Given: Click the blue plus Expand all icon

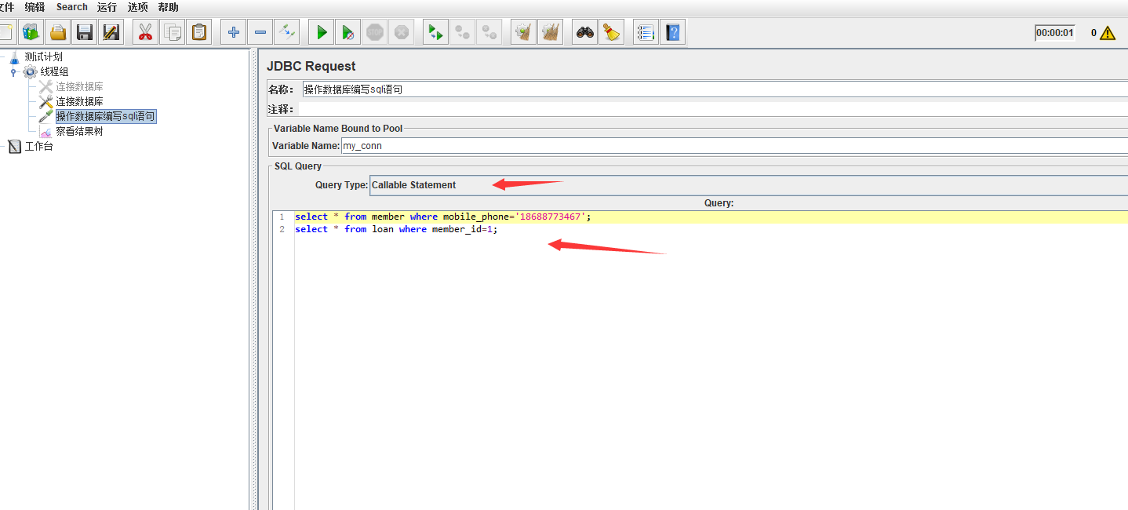Looking at the screenshot, I should [233, 32].
